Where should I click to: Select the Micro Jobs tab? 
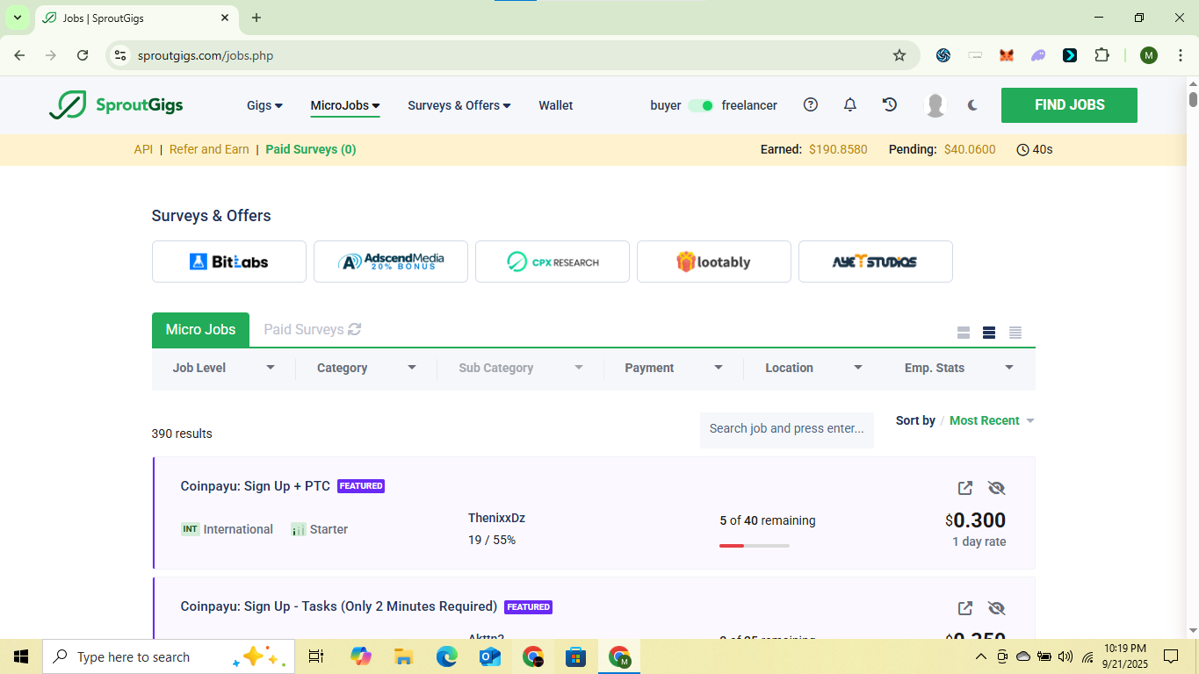coord(200,330)
